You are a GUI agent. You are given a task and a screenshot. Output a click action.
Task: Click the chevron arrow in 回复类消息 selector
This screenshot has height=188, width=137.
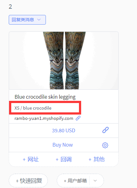click(x=39, y=20)
